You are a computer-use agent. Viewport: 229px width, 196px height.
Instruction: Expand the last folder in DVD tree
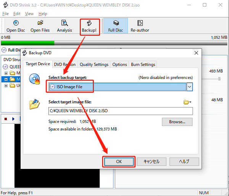(6, 85)
